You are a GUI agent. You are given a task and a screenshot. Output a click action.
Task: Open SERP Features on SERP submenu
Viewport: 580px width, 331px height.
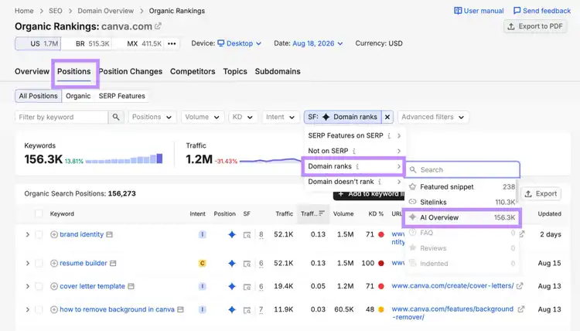tap(354, 136)
